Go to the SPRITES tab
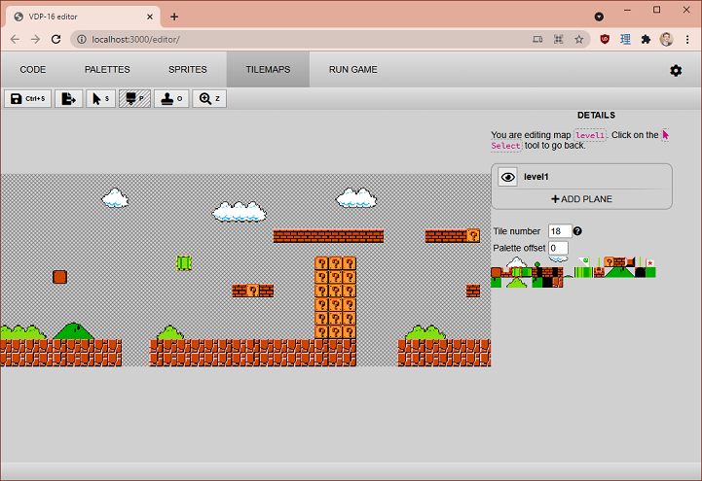702x481 pixels. pyautogui.click(x=188, y=70)
